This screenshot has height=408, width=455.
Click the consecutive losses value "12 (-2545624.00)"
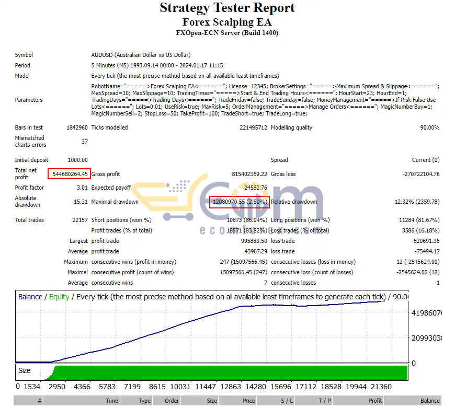click(418, 262)
